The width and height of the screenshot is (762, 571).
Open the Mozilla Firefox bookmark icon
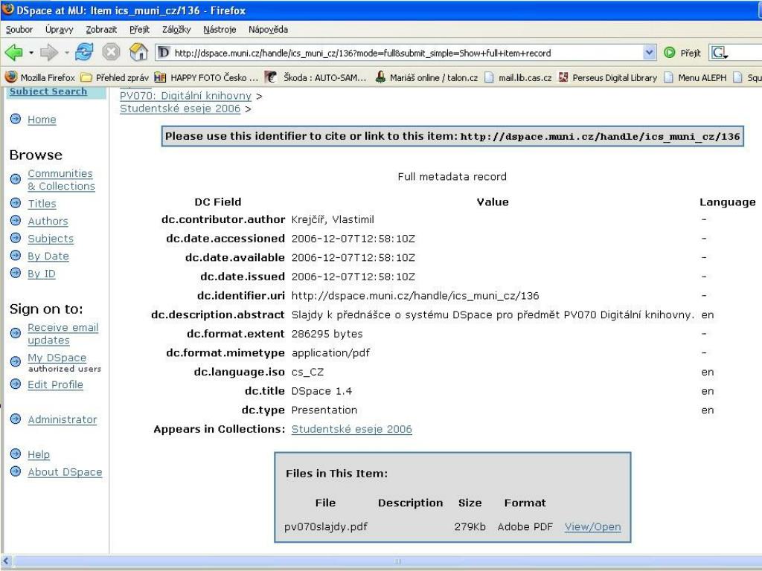[11, 77]
